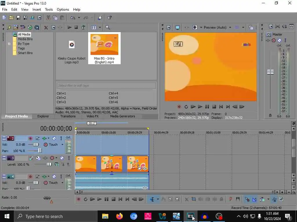Viewport: 297px width, 222px height.
Task: Toggle Automatic Crossfades button
Action: (x=254, y=199)
